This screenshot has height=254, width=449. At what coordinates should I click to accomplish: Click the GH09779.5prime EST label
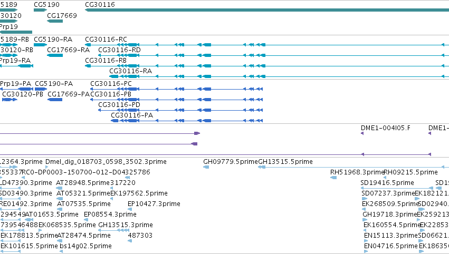(231, 162)
